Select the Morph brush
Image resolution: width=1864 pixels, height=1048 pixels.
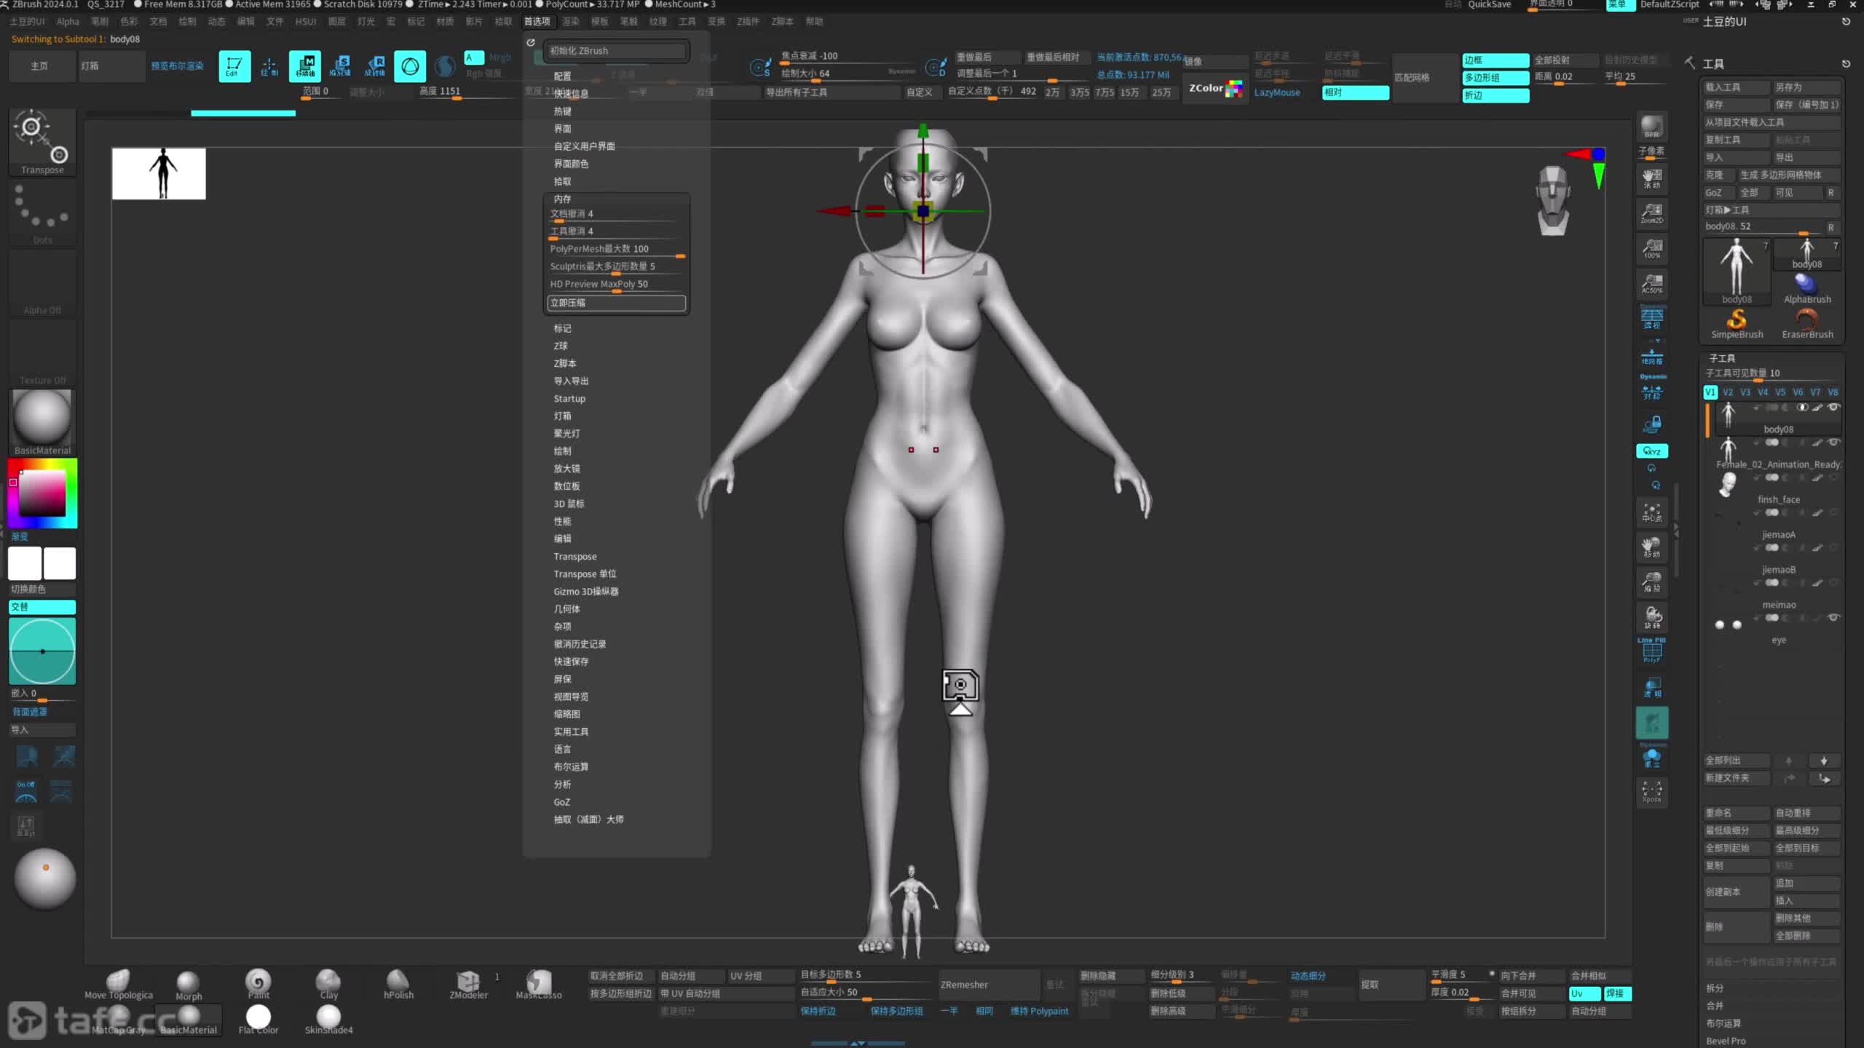[189, 984]
